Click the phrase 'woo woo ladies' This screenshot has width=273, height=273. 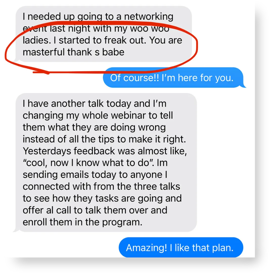click(96, 34)
